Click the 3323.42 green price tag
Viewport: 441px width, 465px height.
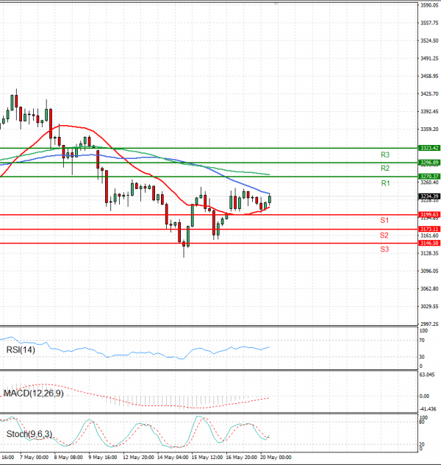(428, 148)
